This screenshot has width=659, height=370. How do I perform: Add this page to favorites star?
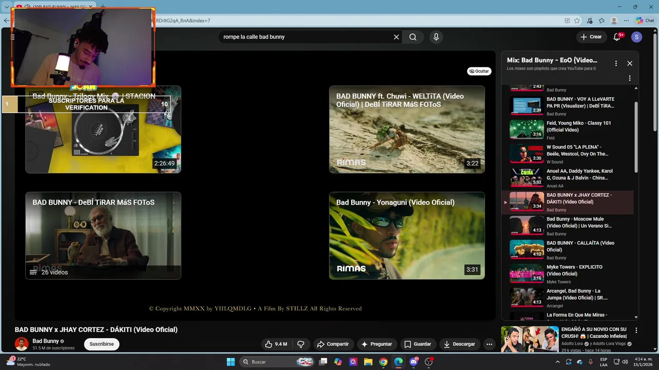pos(577,21)
